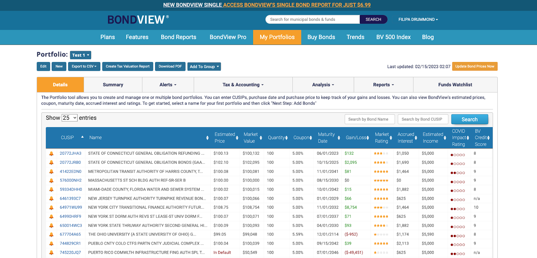Click the Edit portfolio button
This screenshot has height=258, width=537.
pos(43,66)
